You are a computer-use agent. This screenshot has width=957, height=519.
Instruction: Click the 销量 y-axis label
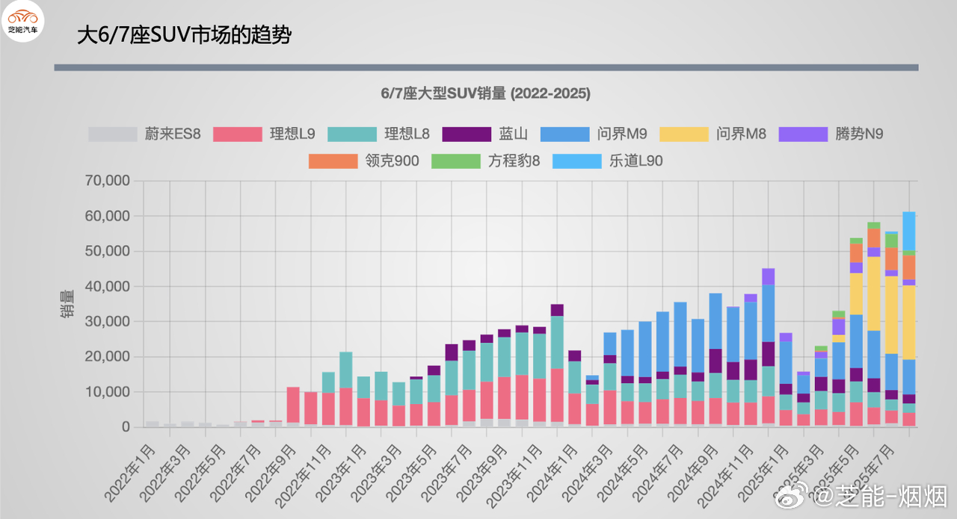(x=67, y=303)
